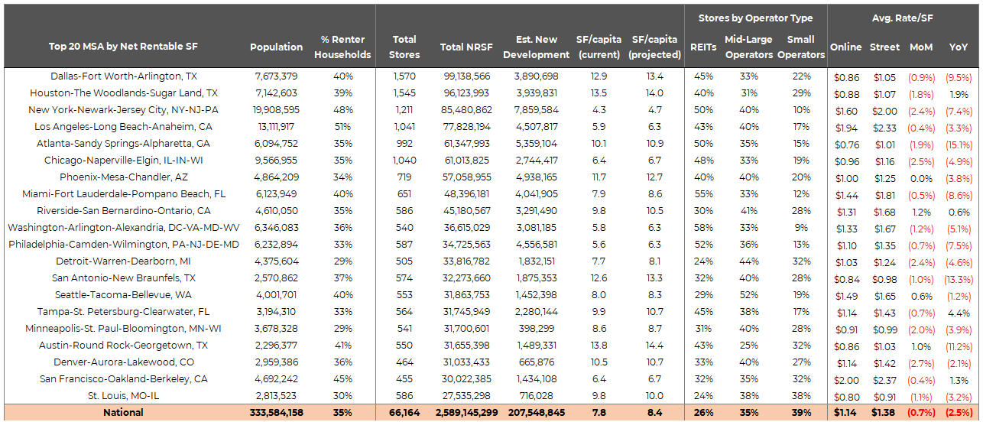This screenshot has height=422, width=983.
Task: Click the Atlanta YoY value (15.1%)
Action: click(958, 144)
